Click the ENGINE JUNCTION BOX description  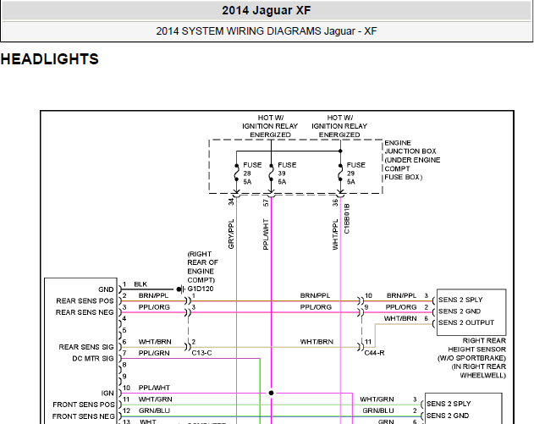click(x=412, y=160)
